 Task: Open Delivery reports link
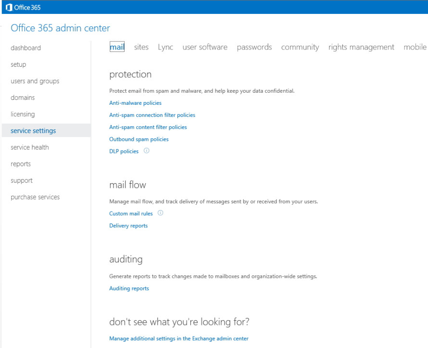tap(128, 225)
